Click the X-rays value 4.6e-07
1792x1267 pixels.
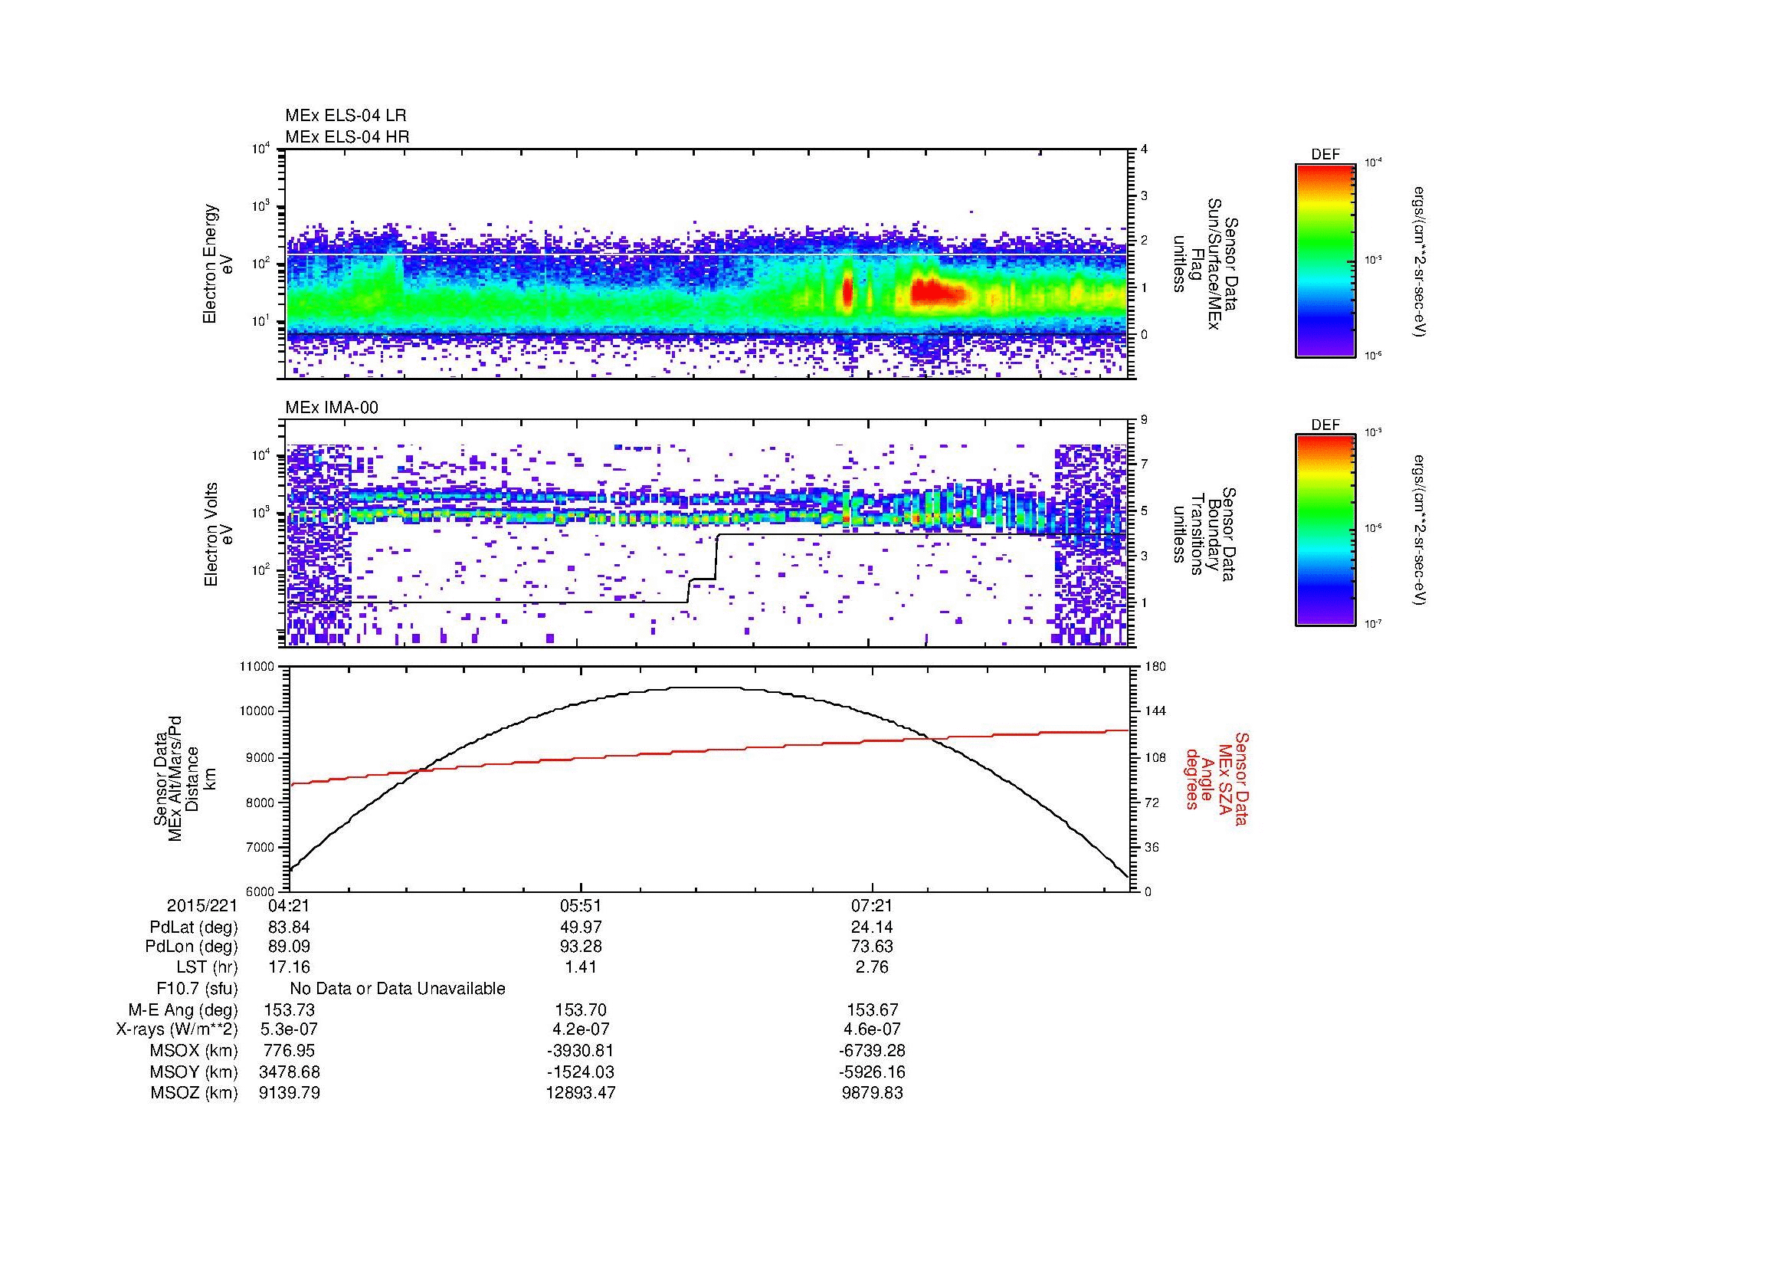pos(872,1029)
